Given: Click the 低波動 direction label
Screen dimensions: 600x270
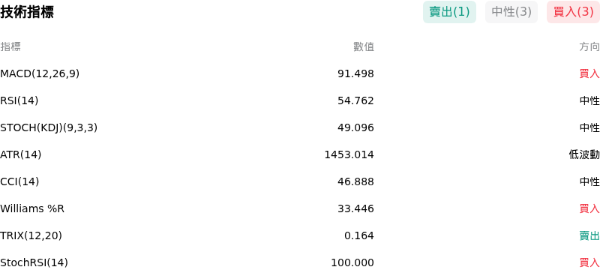Looking at the screenshot, I should coord(584,154).
